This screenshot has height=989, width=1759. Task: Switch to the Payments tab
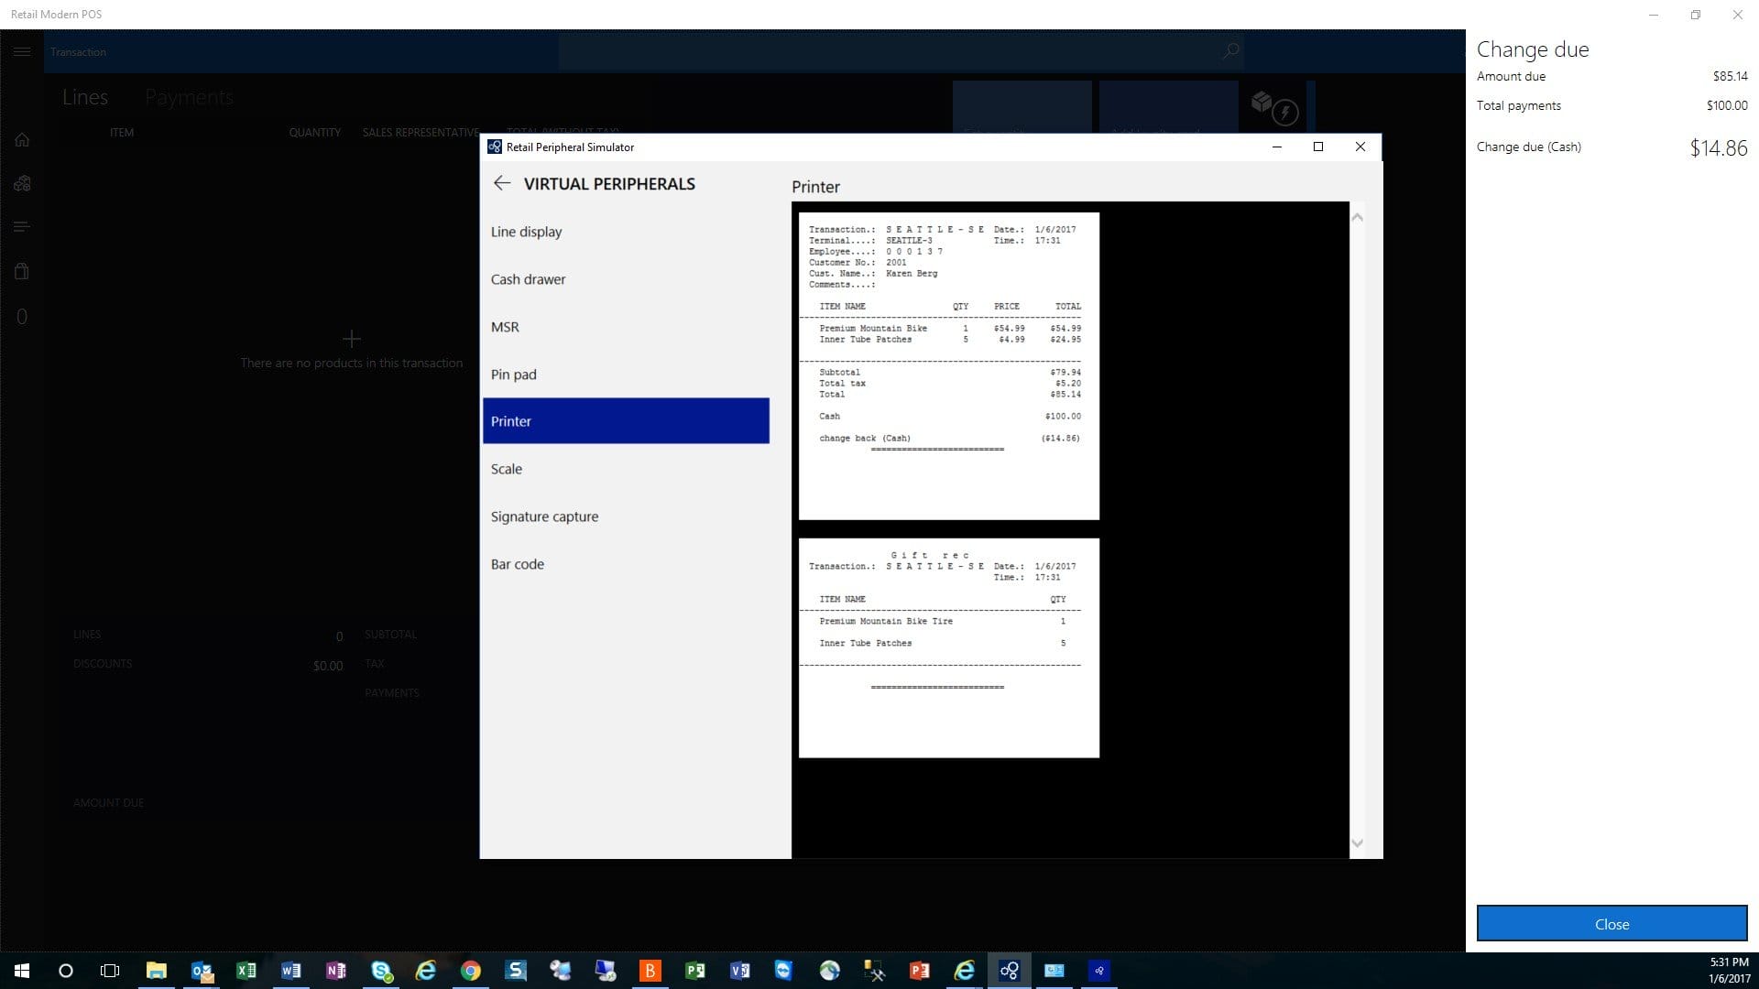pos(189,97)
